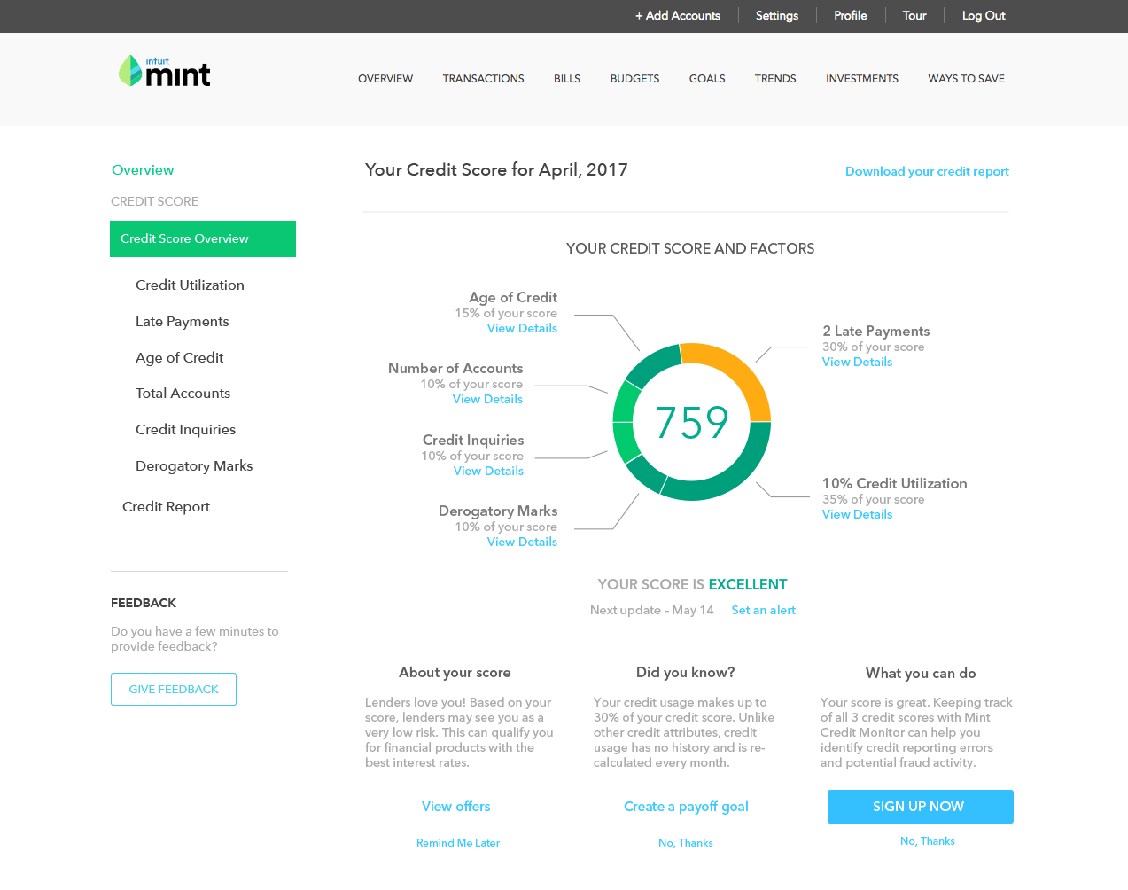Image resolution: width=1128 pixels, height=890 pixels.
Task: Click the Next update - May 14 text
Action: pos(651,611)
